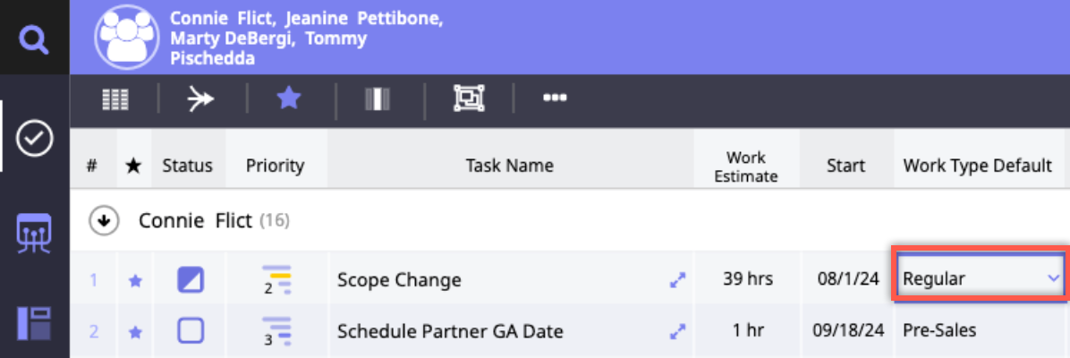Toggle star on Schedule Partner GA Date row
Viewport: 1070px width, 358px height.
[x=135, y=332]
